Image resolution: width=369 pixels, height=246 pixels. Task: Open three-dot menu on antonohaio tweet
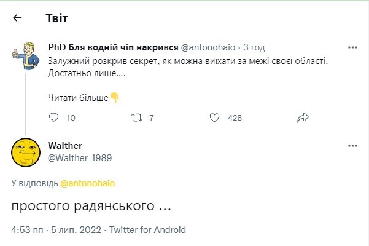coord(352,47)
